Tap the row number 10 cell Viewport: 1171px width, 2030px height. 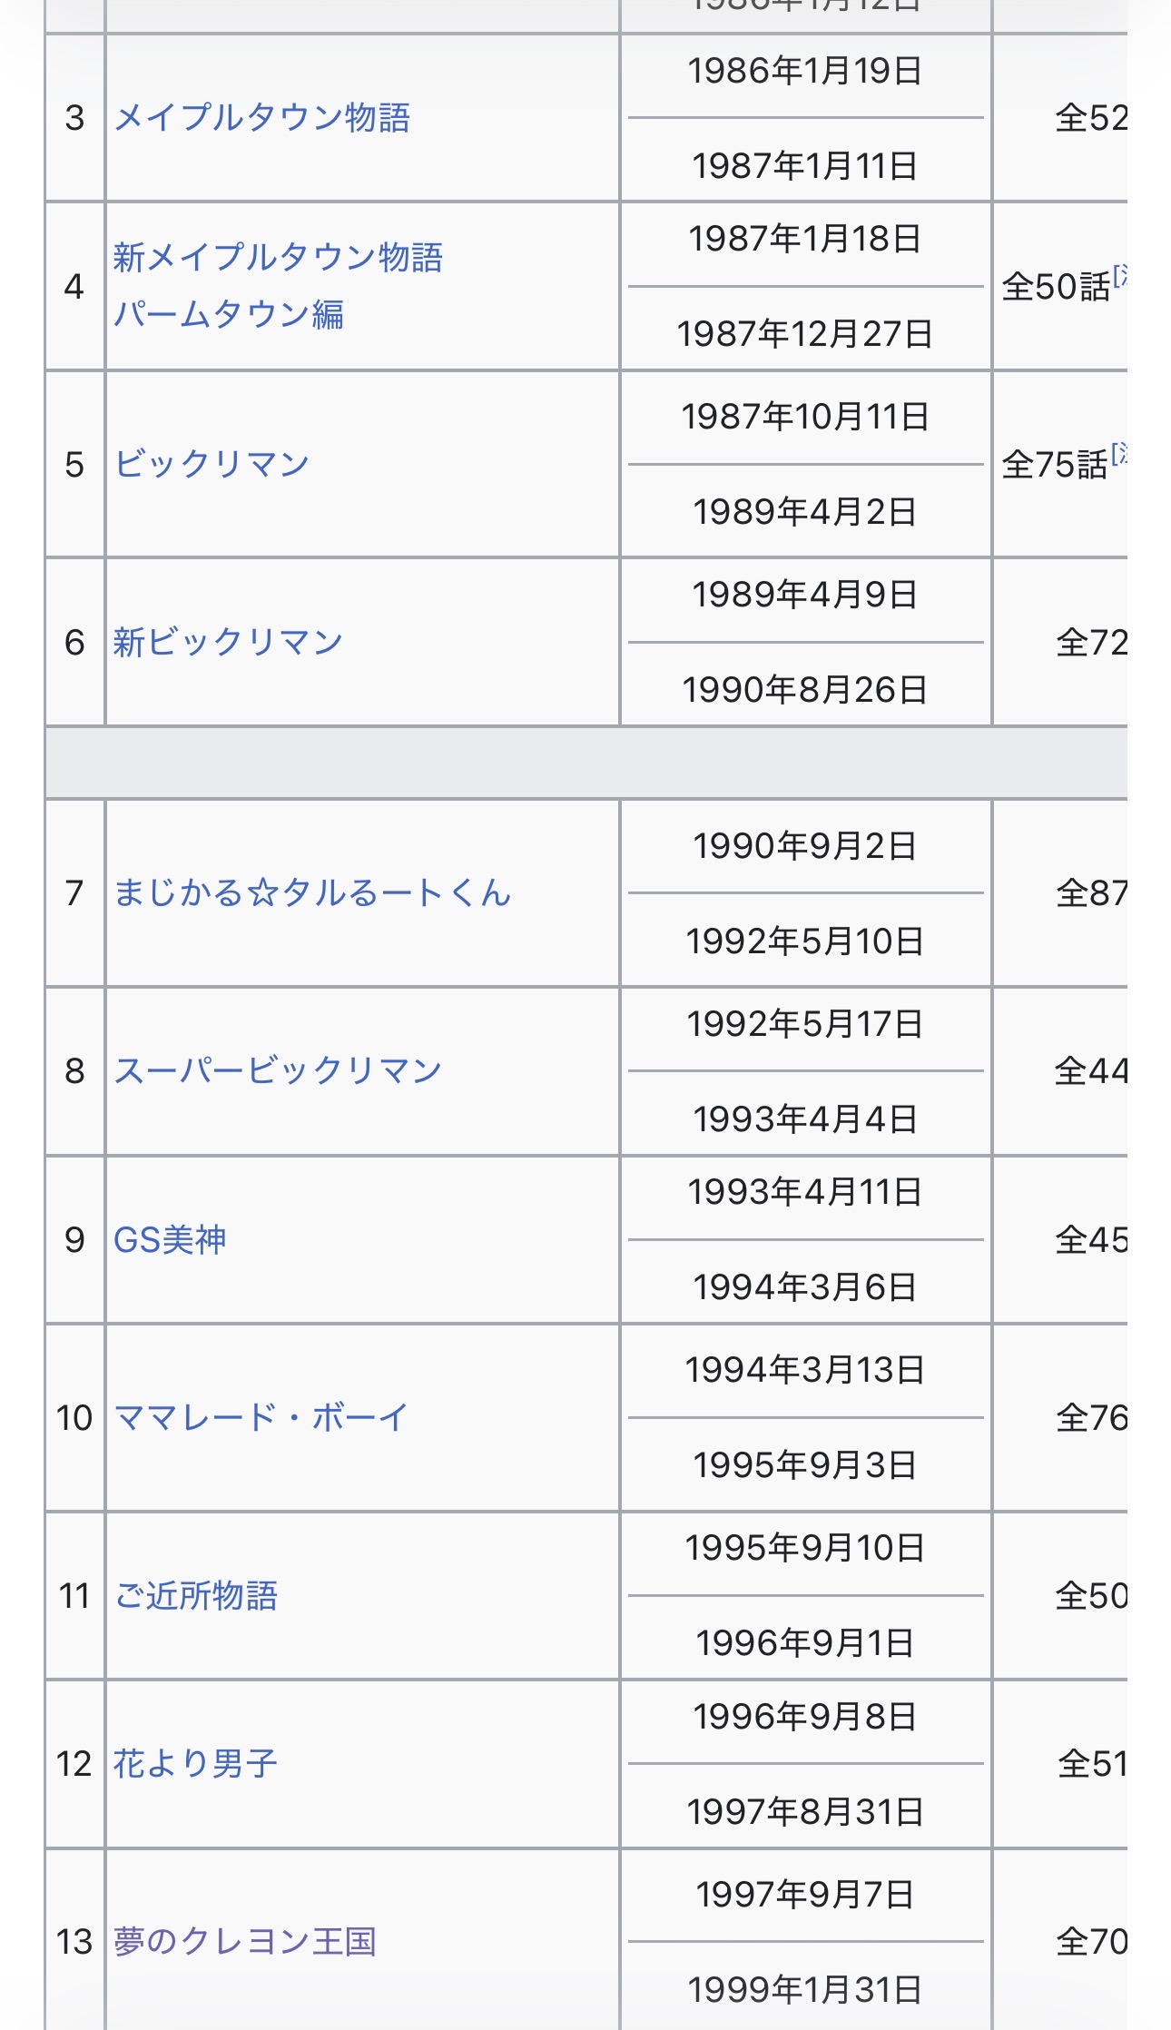tap(74, 1418)
